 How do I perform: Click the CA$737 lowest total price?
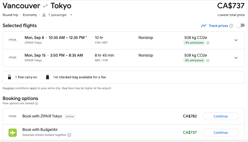(231, 6)
